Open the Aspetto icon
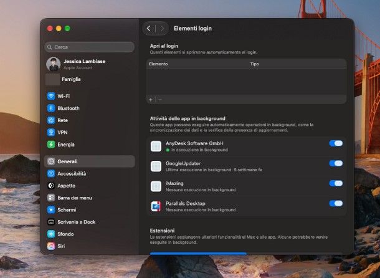The height and width of the screenshot is (278, 380). click(51, 186)
